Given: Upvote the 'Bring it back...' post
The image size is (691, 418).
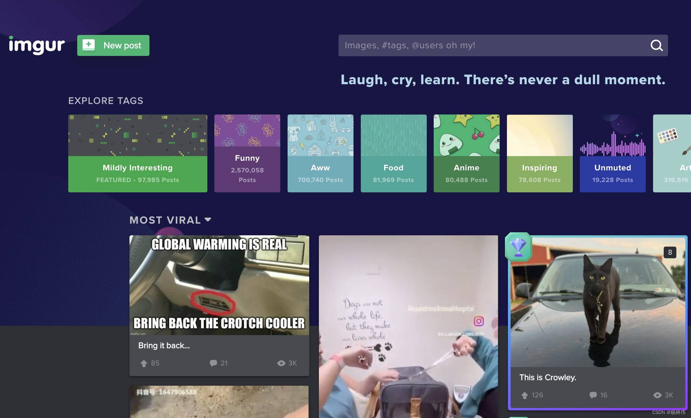Looking at the screenshot, I should 144,363.
